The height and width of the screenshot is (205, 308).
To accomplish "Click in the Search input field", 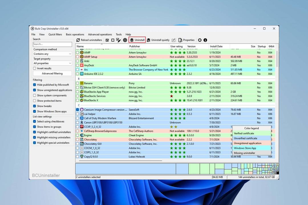I will click(52, 44).
